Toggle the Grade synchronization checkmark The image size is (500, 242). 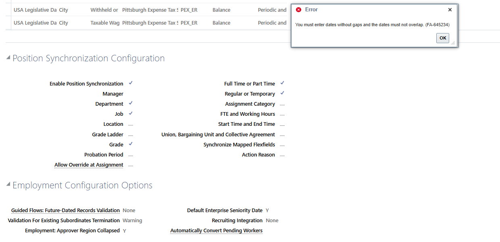[130, 144]
